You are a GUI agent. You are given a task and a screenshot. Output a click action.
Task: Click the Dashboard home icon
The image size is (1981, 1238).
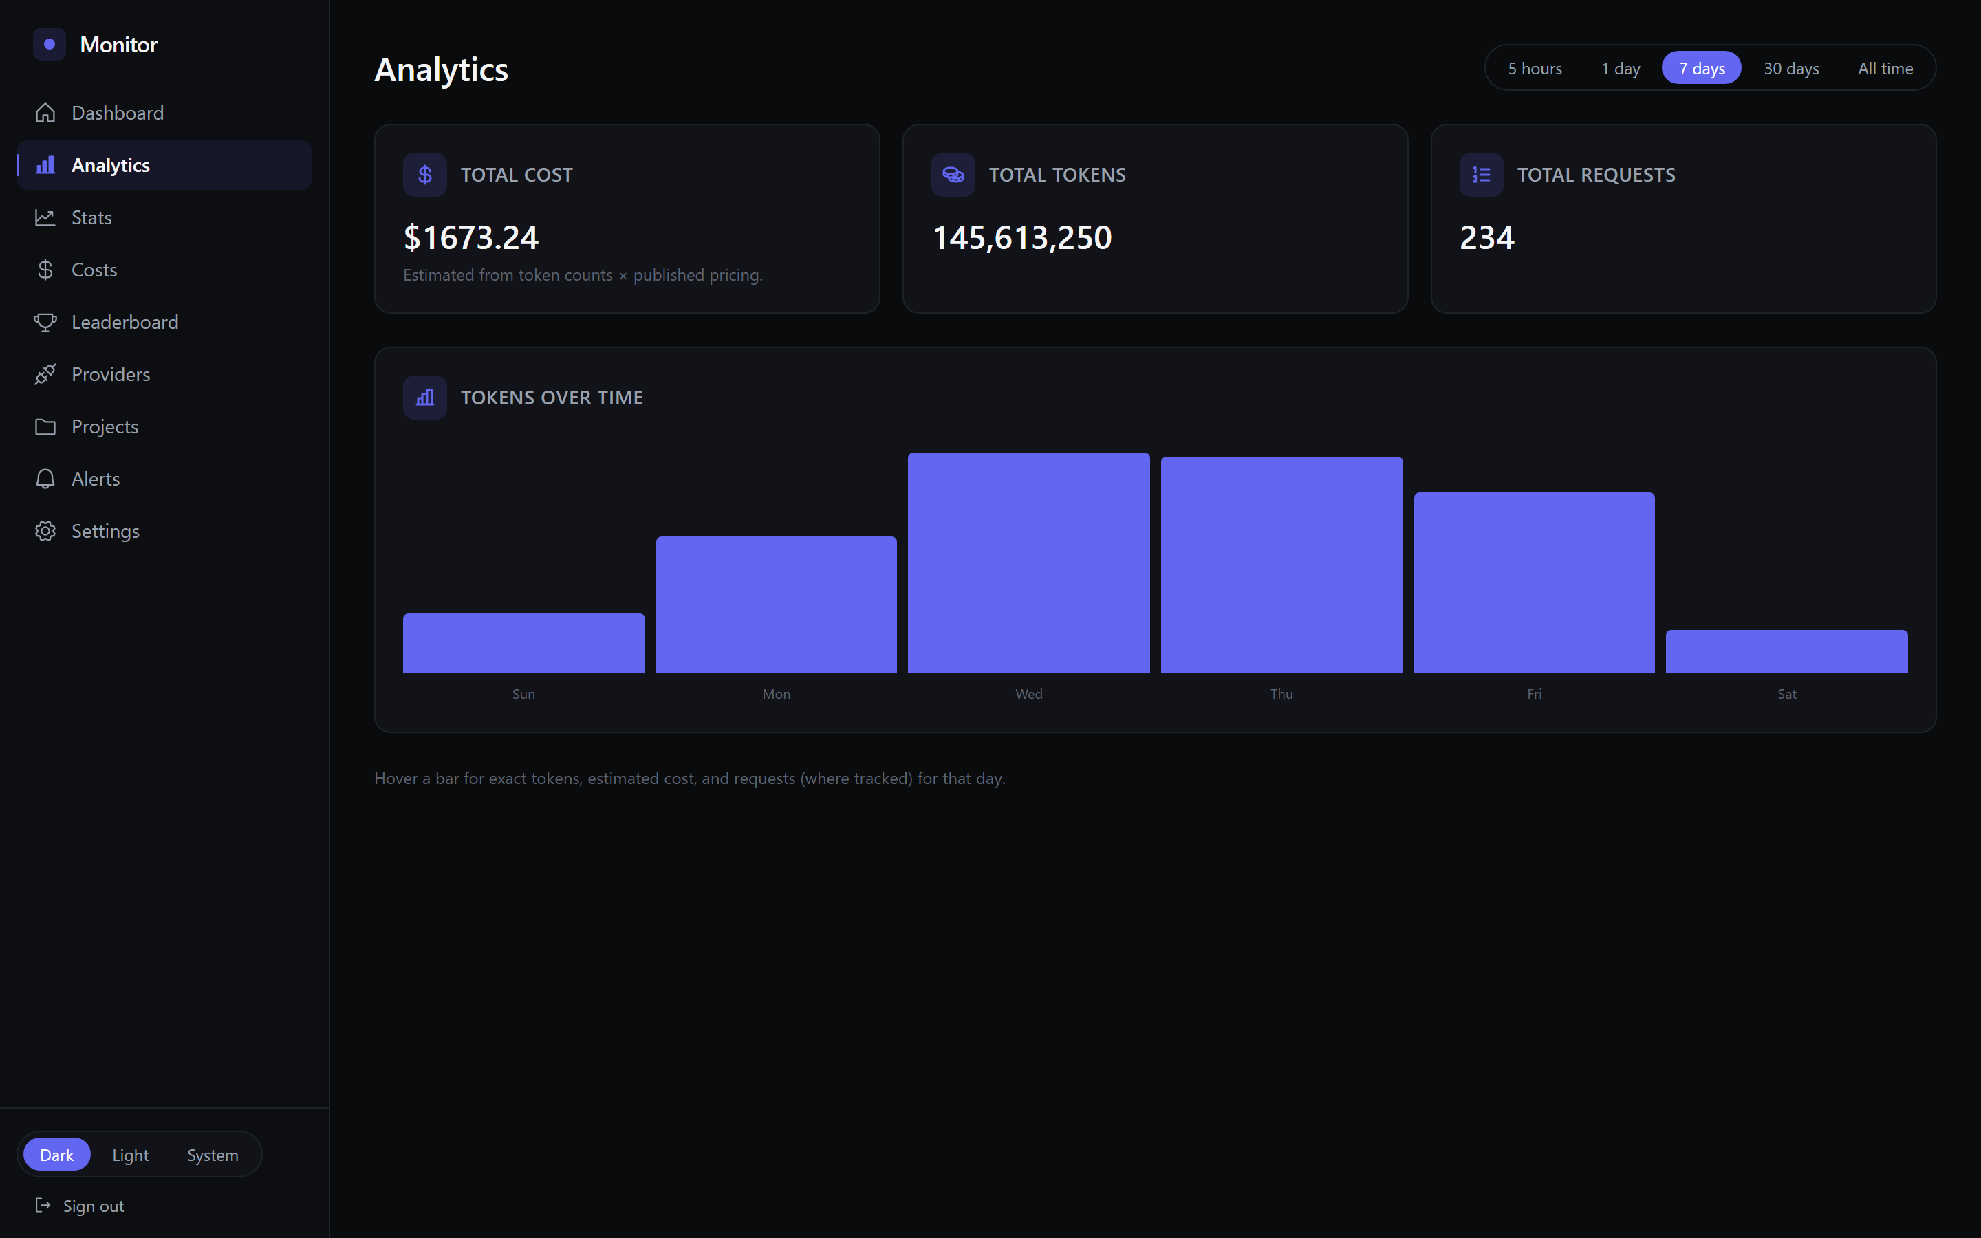45,113
